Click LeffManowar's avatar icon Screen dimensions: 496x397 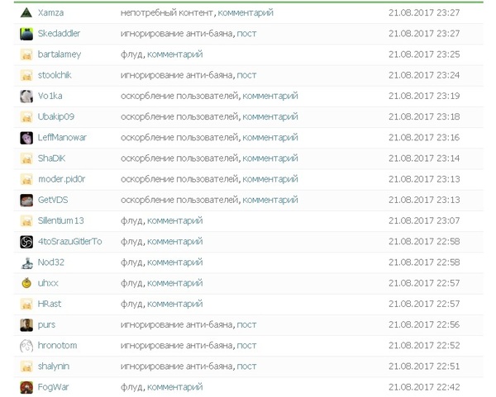26,137
